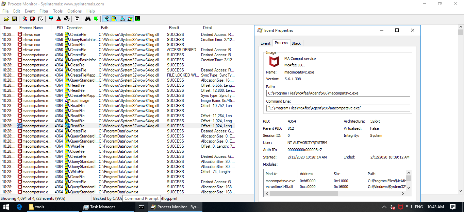Open the Highlight dialog toolbar icon
Image resolution: width=464 pixels, height=212 pixels.
[x=59, y=19]
